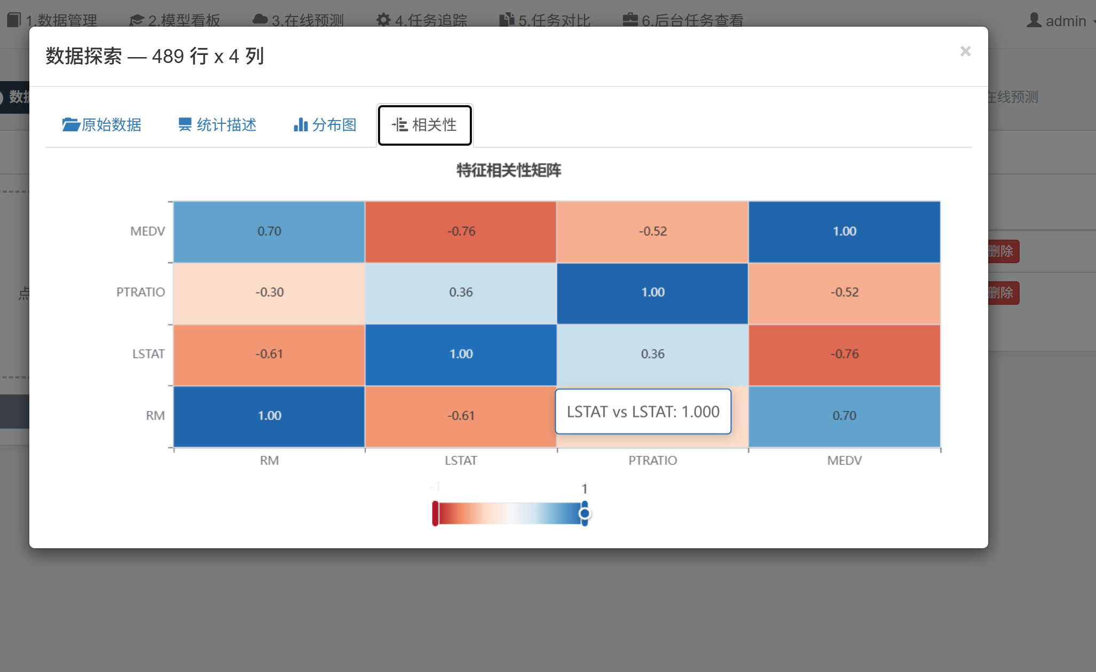Click the PTRATIO row MEDV cell -0.52
The height and width of the screenshot is (672, 1096).
(844, 293)
